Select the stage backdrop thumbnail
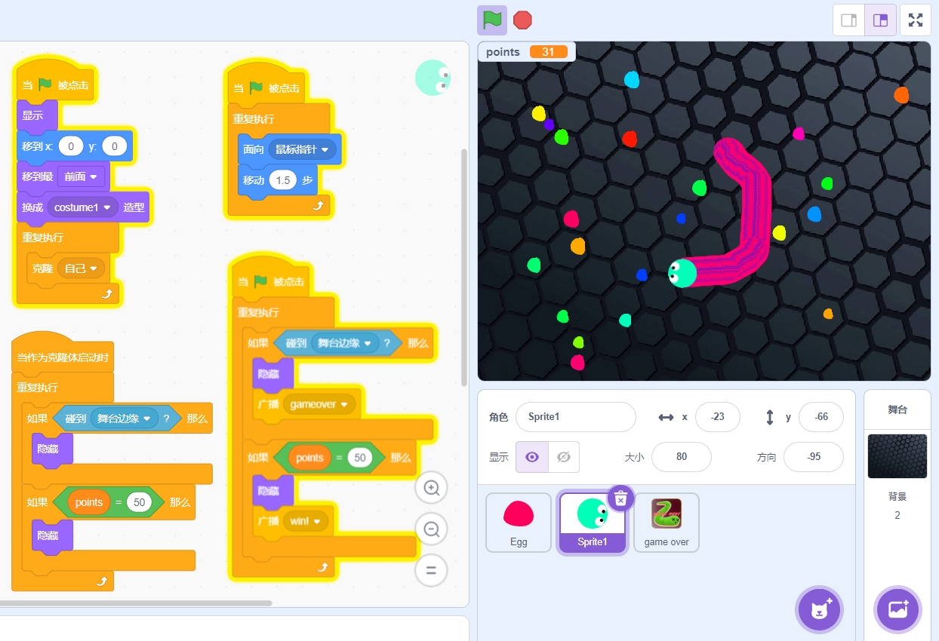 click(897, 456)
